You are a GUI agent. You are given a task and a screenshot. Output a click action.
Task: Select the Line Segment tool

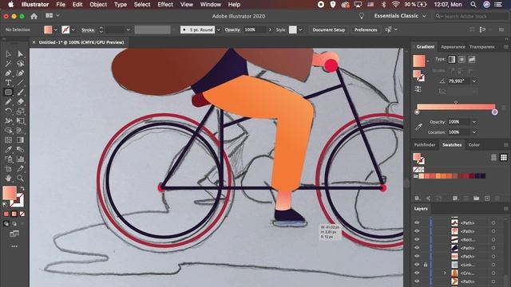coord(20,83)
